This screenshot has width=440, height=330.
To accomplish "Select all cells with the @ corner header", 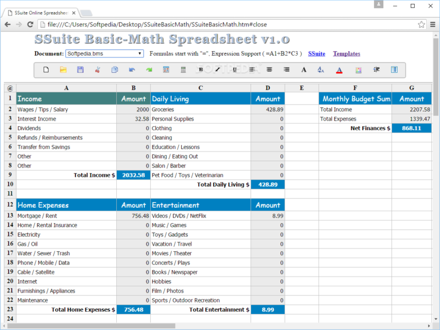I will click(10, 88).
